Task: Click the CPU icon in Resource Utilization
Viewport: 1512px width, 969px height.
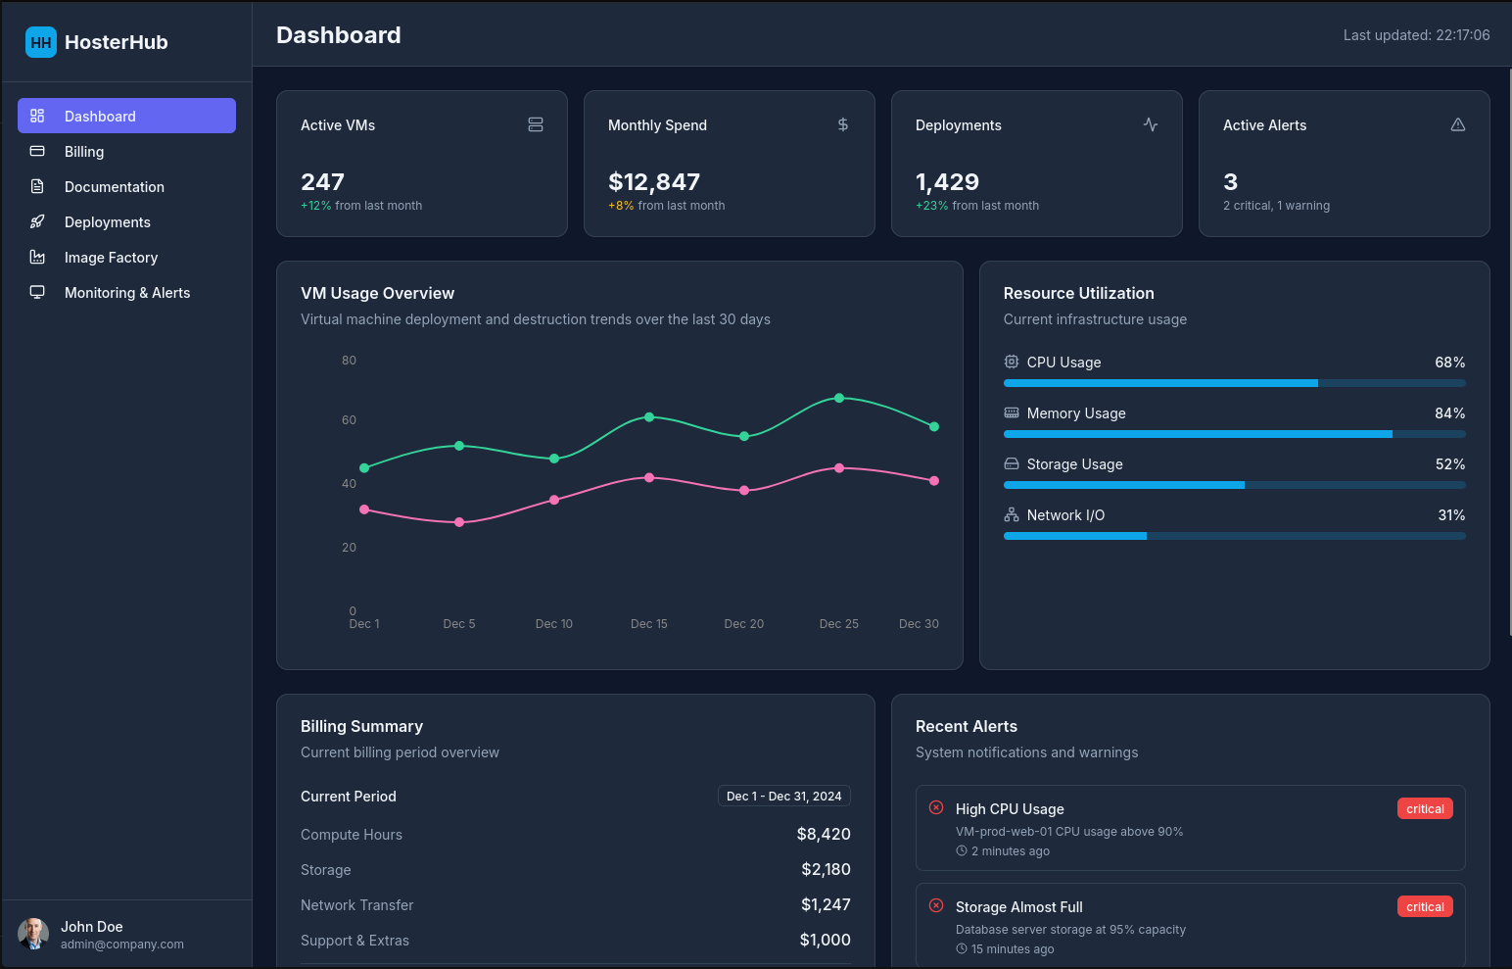Action: tap(1010, 362)
